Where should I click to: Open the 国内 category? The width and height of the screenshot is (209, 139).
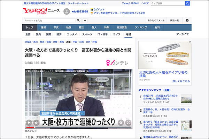(38, 35)
